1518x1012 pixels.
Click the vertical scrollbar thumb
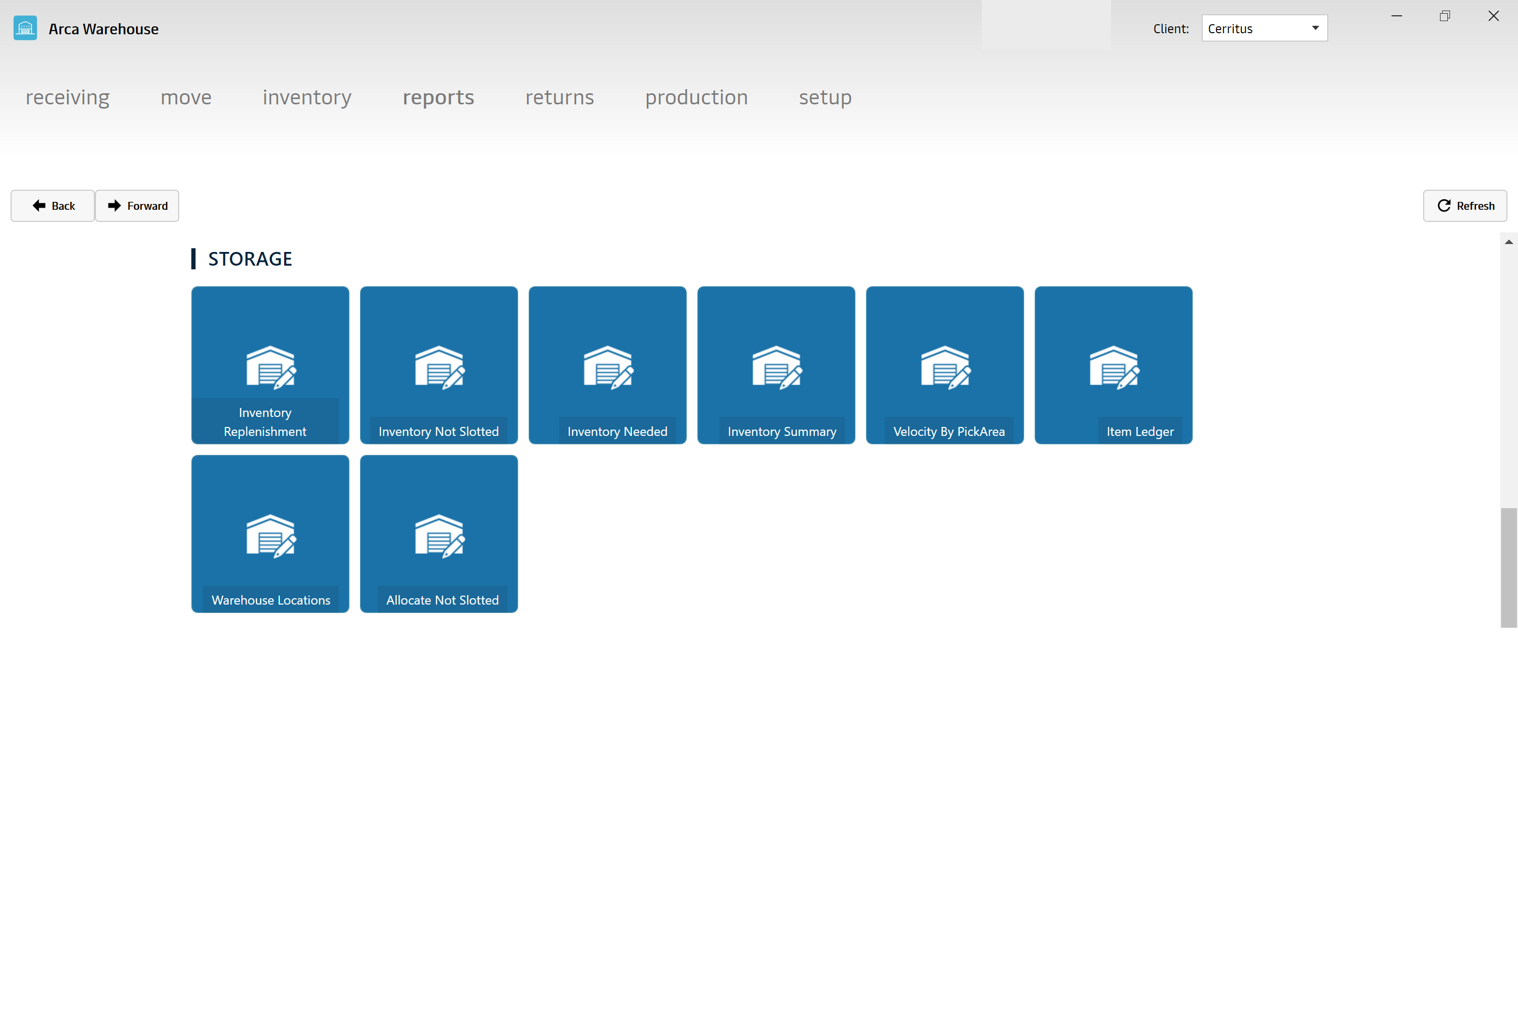click(x=1509, y=567)
